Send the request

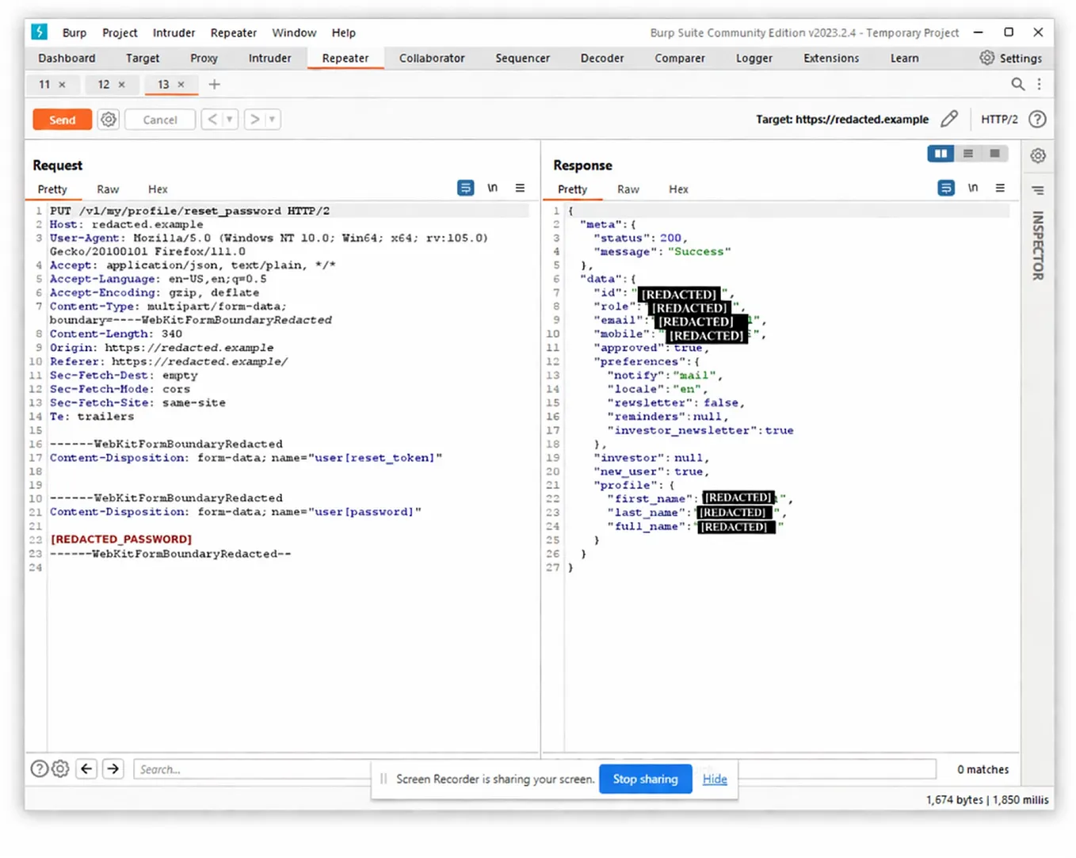(x=62, y=120)
